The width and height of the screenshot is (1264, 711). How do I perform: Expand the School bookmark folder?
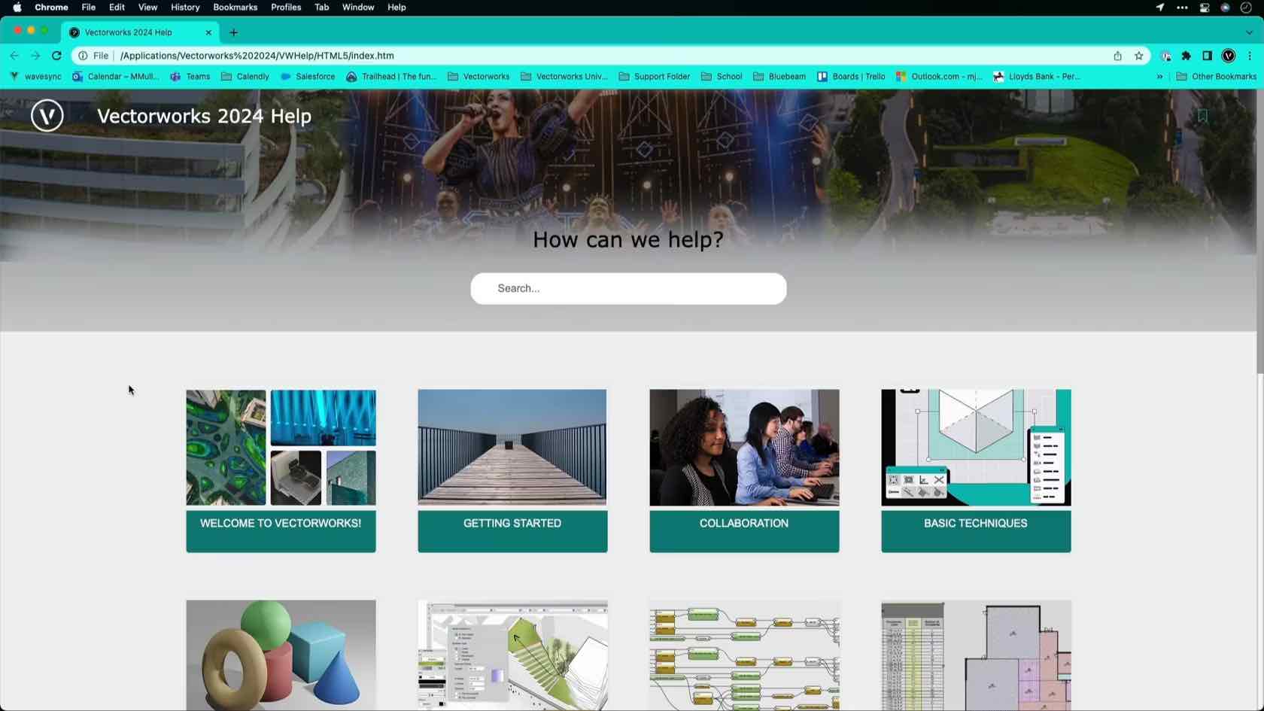point(722,77)
